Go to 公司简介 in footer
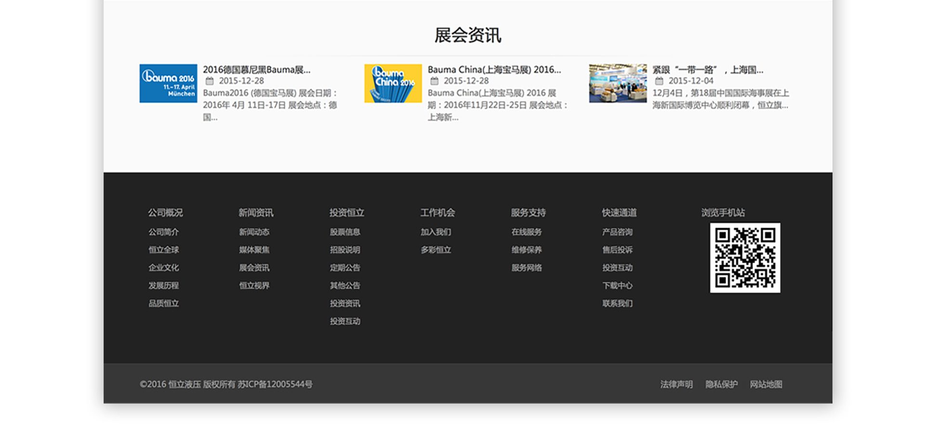Screen dimensions: 925x430 (163, 232)
